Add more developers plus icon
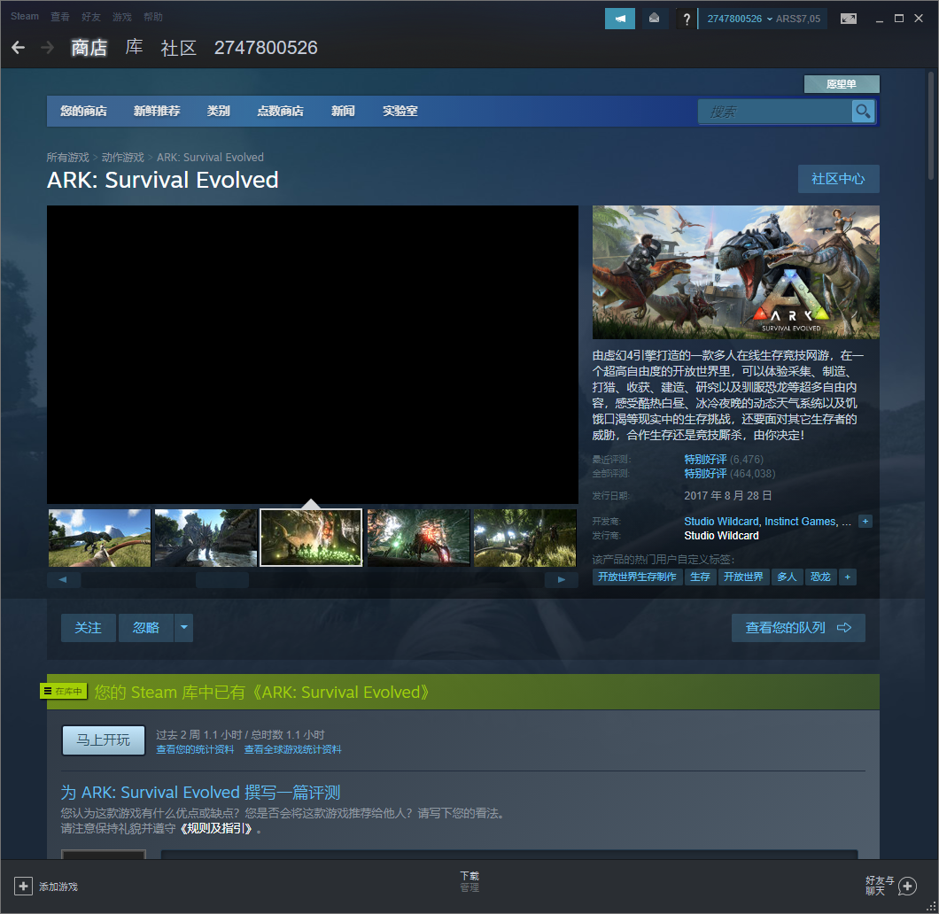This screenshot has height=914, width=939. (865, 522)
